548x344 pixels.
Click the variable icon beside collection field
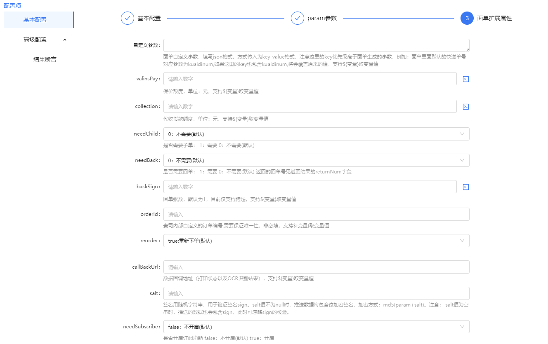coord(465,107)
